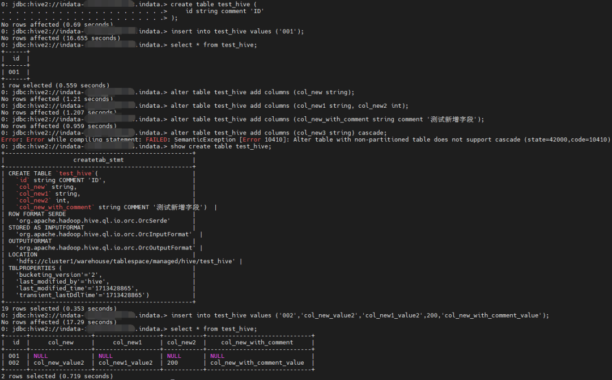Click the hdfs://cluster1 warehouse path
Image resolution: width=612 pixels, height=380 pixels.
[x=126, y=261]
